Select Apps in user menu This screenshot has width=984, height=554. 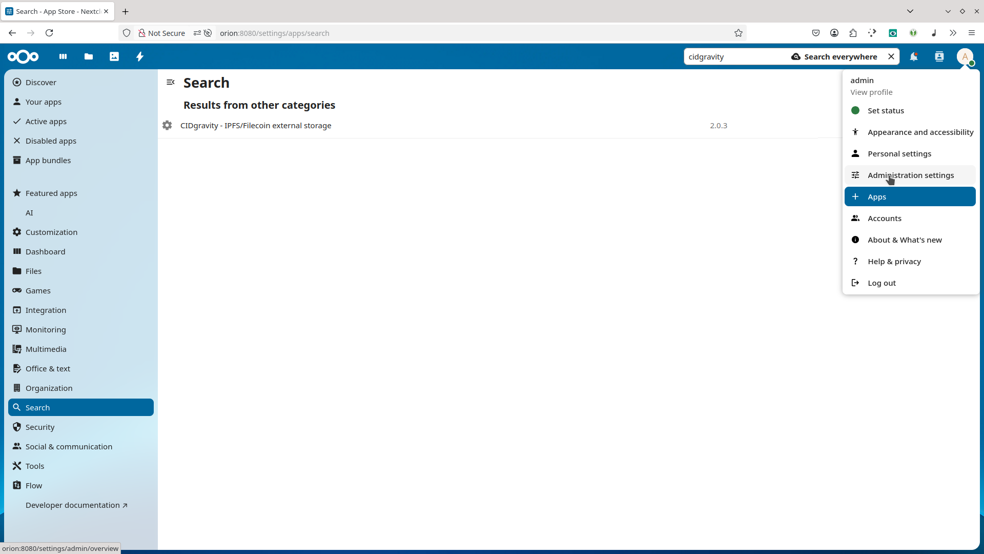tap(910, 196)
